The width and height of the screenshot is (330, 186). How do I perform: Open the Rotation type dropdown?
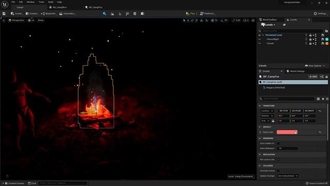click(x=267, y=116)
